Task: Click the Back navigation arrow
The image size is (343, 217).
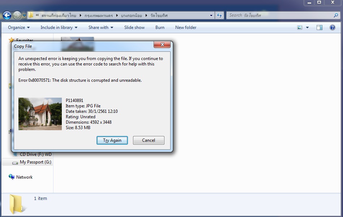Action: [7, 15]
